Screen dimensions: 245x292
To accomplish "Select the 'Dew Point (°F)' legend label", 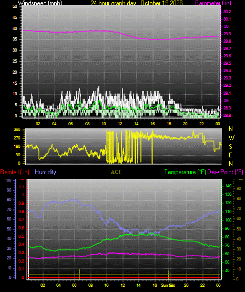I will pyautogui.click(x=225, y=172).
